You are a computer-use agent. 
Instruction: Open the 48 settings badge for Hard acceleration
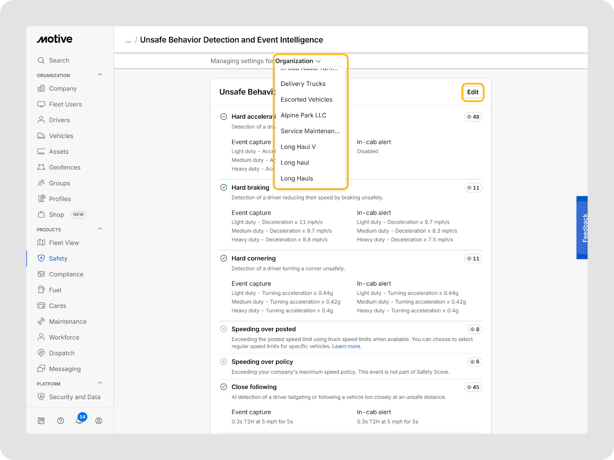point(473,117)
